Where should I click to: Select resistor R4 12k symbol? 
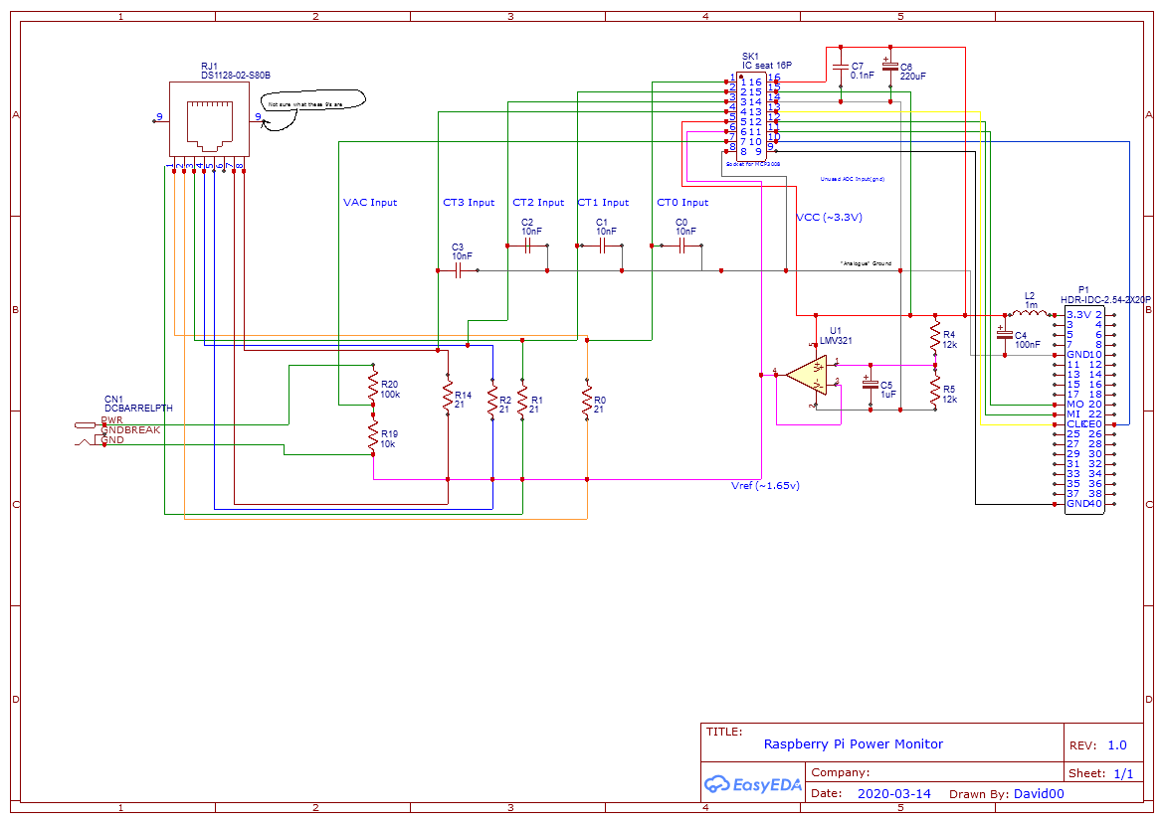pyautogui.click(x=935, y=336)
